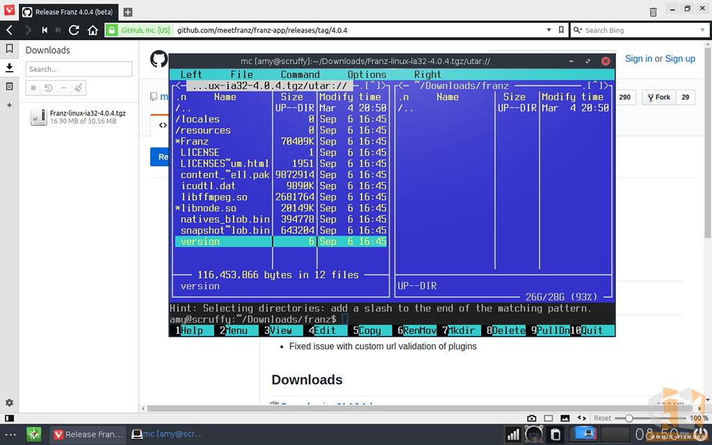The width and height of the screenshot is (712, 445).
Task: Click the rewind history icon
Action: 44,31
